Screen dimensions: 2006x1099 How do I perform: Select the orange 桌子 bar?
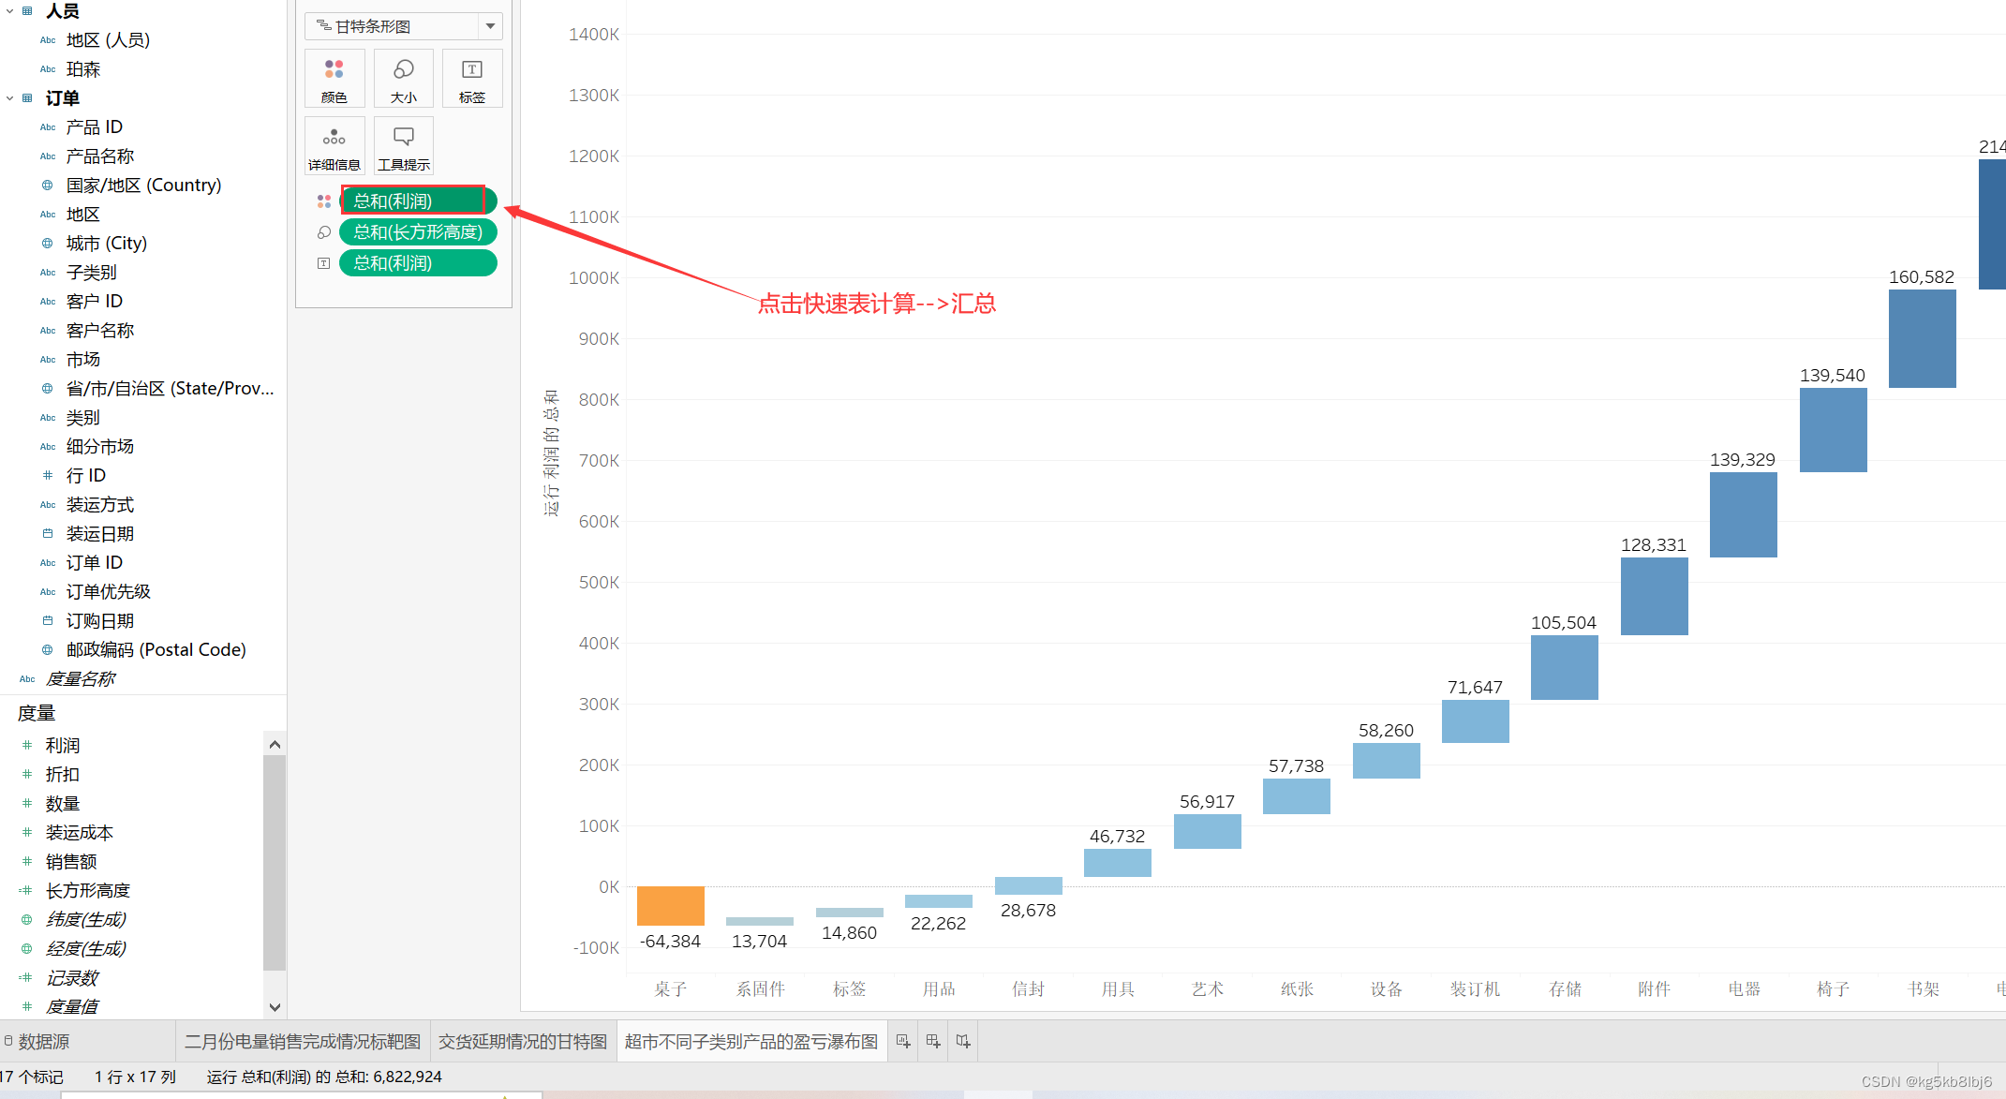tap(671, 906)
